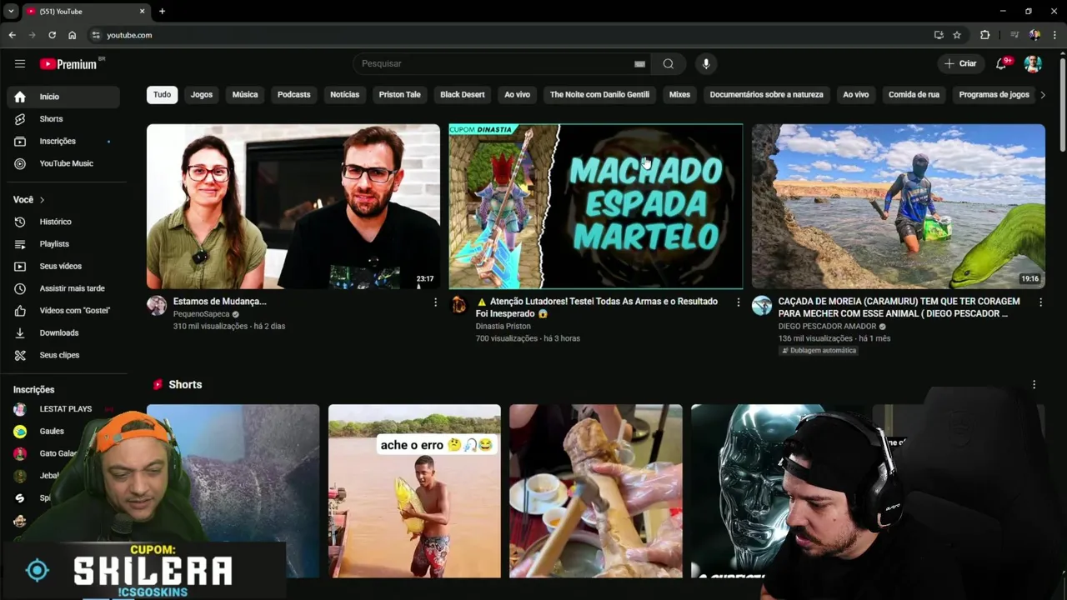Screen dimensions: 1067x600
Task: Open the notifications bell
Action: (x=1001, y=63)
